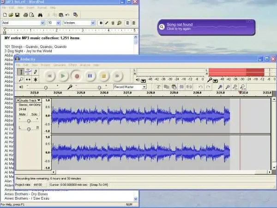Viewport: 277px width, 208px height.
Task: Open the Record Master input source dropdown
Action: tap(144, 87)
